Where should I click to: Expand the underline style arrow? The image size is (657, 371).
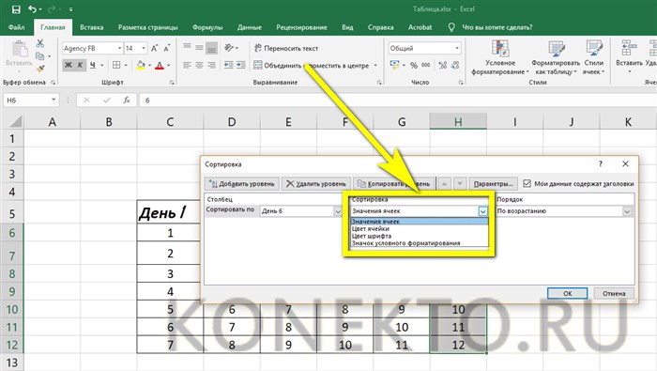(101, 66)
